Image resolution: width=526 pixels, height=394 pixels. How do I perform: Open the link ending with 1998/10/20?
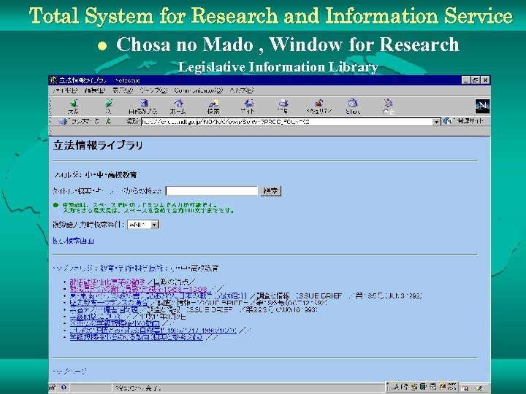pos(153,331)
